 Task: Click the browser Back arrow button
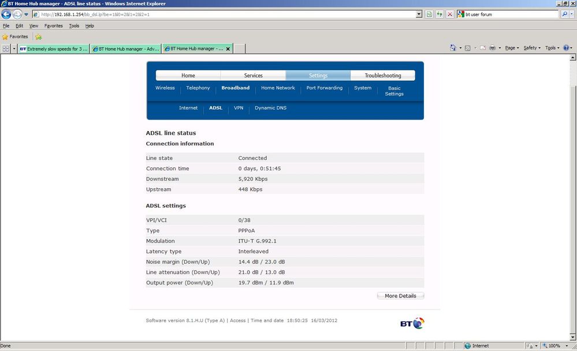pos(6,14)
